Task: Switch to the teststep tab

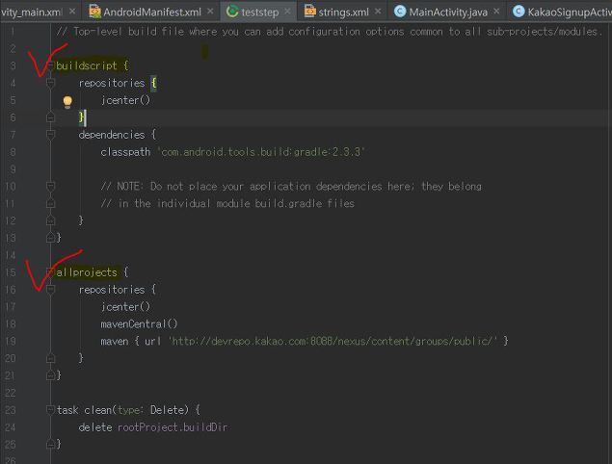Action: point(260,12)
